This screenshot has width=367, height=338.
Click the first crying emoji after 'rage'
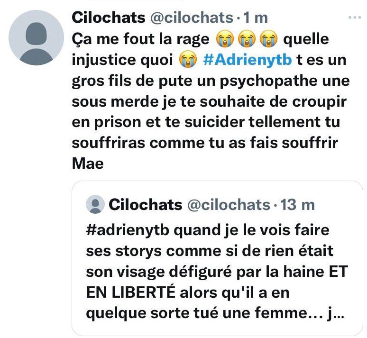point(225,39)
